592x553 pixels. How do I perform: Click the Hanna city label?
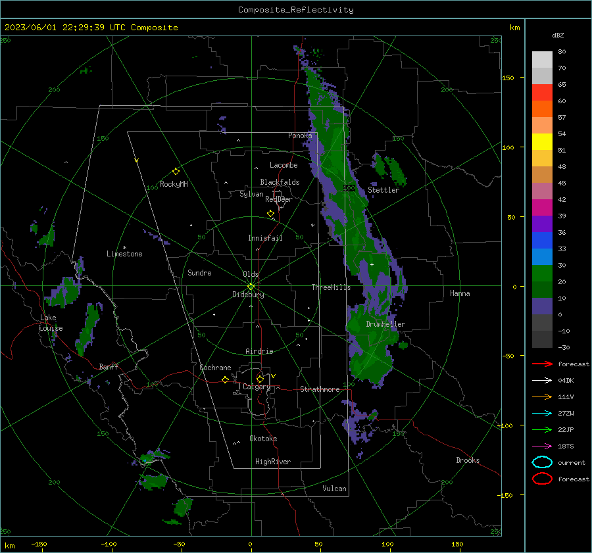point(460,293)
